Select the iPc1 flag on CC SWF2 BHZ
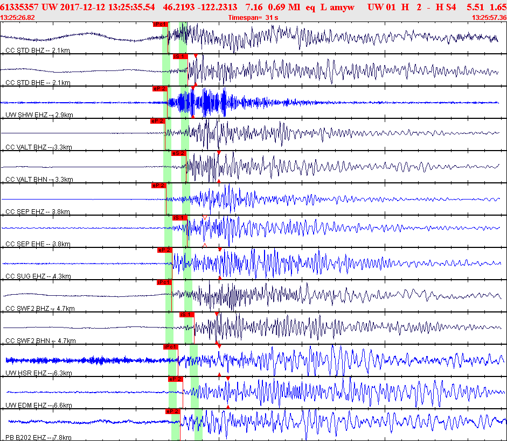The width and height of the screenshot is (507, 441). pyautogui.click(x=164, y=282)
